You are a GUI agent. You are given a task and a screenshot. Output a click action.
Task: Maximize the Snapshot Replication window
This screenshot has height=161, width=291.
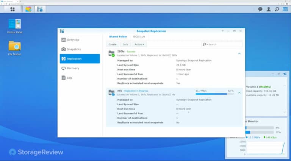pyautogui.click(x=235, y=31)
